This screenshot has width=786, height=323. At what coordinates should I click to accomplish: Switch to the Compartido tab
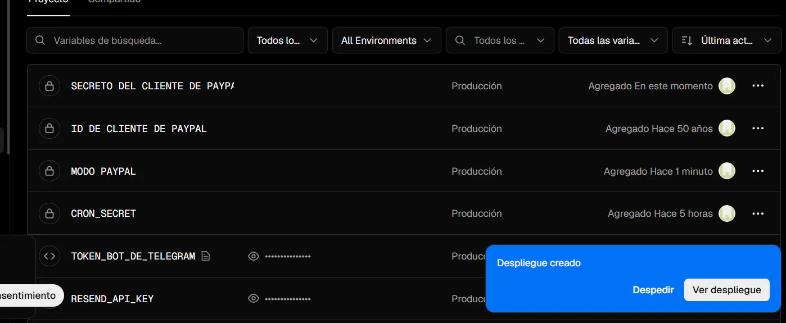114,2
